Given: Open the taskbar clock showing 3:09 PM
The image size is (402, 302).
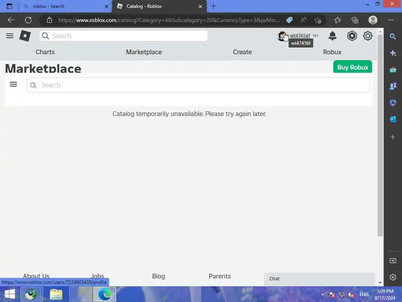Looking at the screenshot, I should pyautogui.click(x=385, y=295).
